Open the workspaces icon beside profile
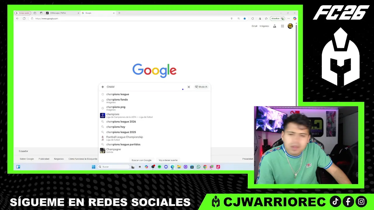This screenshot has height=210, width=374. [x=35, y=13]
